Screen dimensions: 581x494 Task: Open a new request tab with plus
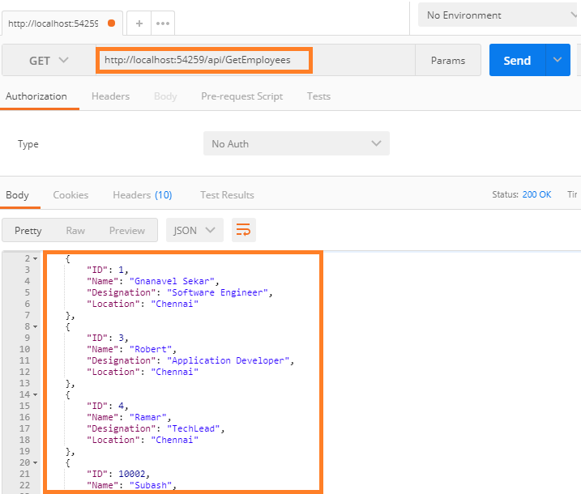[139, 23]
